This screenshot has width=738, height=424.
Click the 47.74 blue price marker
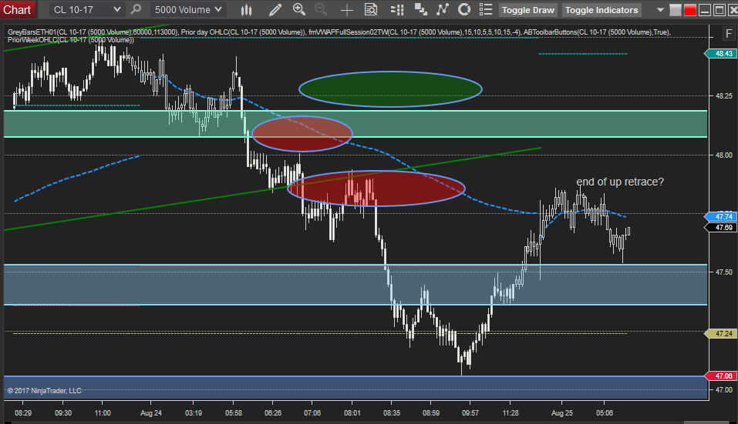point(721,216)
